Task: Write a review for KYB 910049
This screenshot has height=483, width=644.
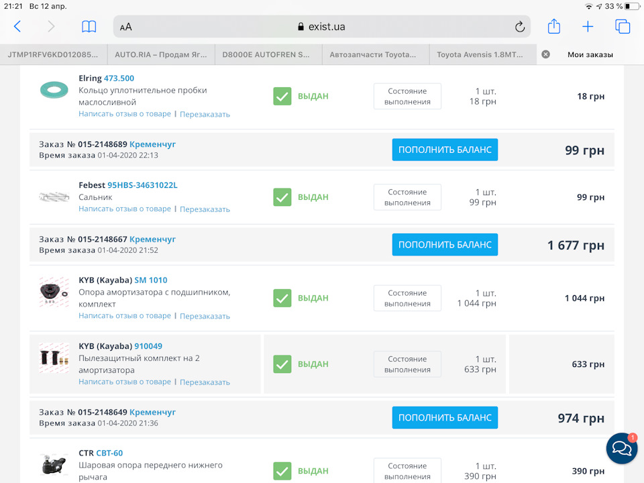Action: tap(125, 382)
